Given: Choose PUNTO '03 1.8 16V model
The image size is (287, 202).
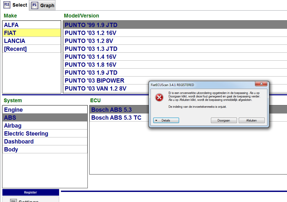Looking at the screenshot, I should tap(175, 65).
